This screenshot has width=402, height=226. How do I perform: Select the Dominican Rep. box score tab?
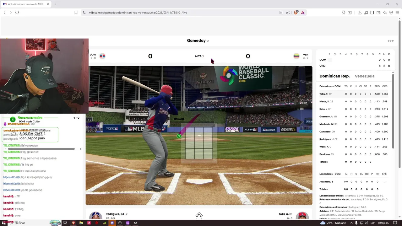pyautogui.click(x=334, y=76)
